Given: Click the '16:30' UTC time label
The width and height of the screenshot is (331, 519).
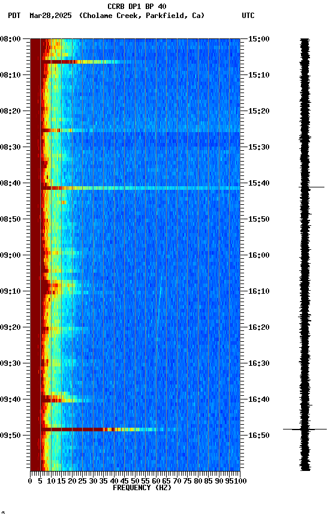Looking at the screenshot, I should [258, 364].
